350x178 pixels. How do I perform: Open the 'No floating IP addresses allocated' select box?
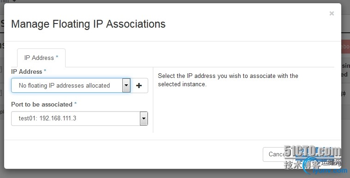71,85
